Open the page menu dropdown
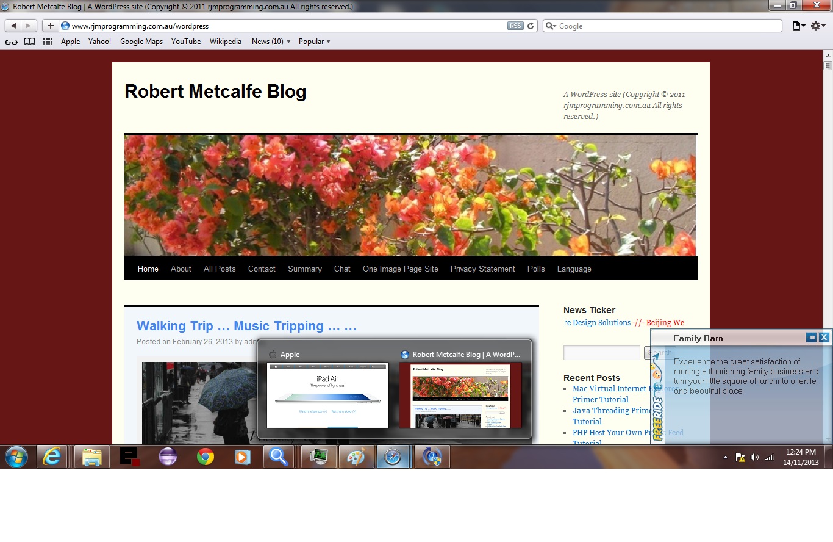Screen dimensions: 833x542 [798, 26]
